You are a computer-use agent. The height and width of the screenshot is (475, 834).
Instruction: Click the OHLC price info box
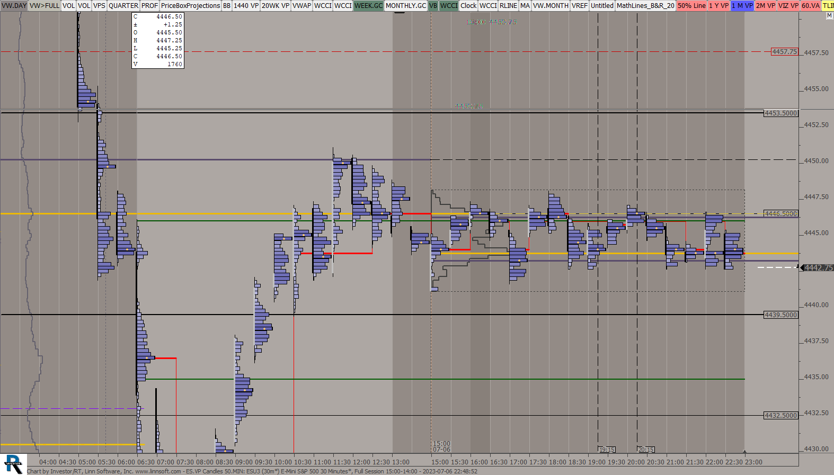[x=158, y=40]
